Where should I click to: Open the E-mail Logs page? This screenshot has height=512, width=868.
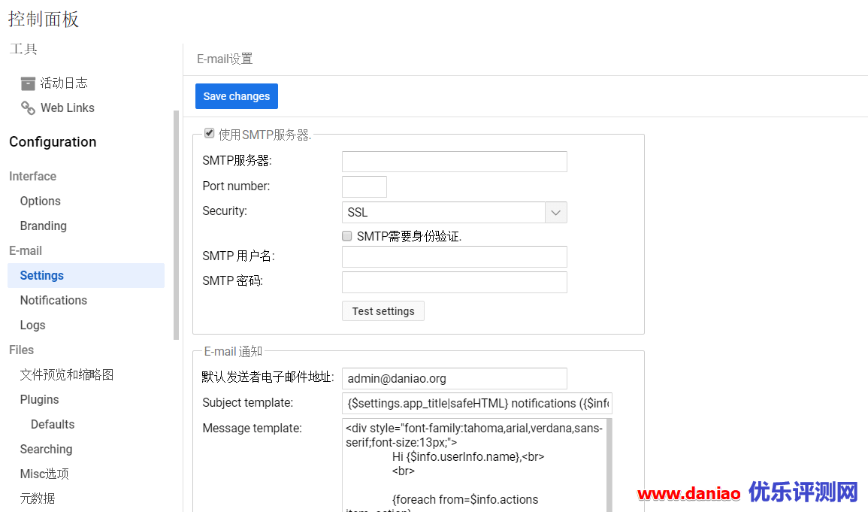32,325
